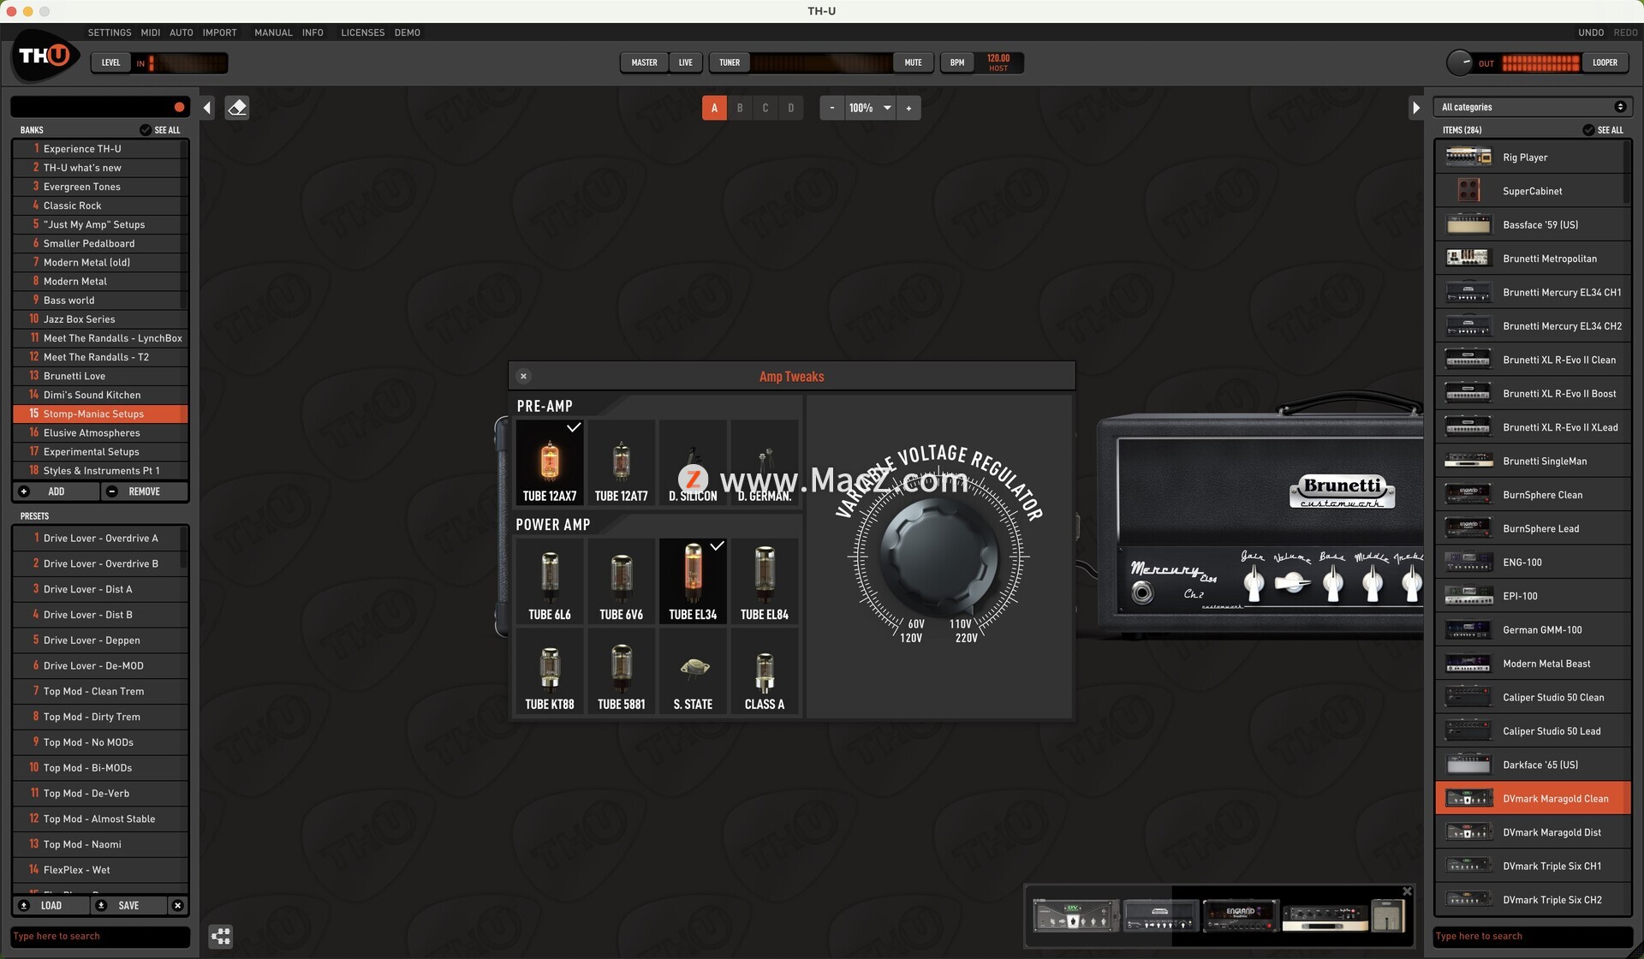Choose the D. GERMAN. pre-amp diode

coord(765,462)
